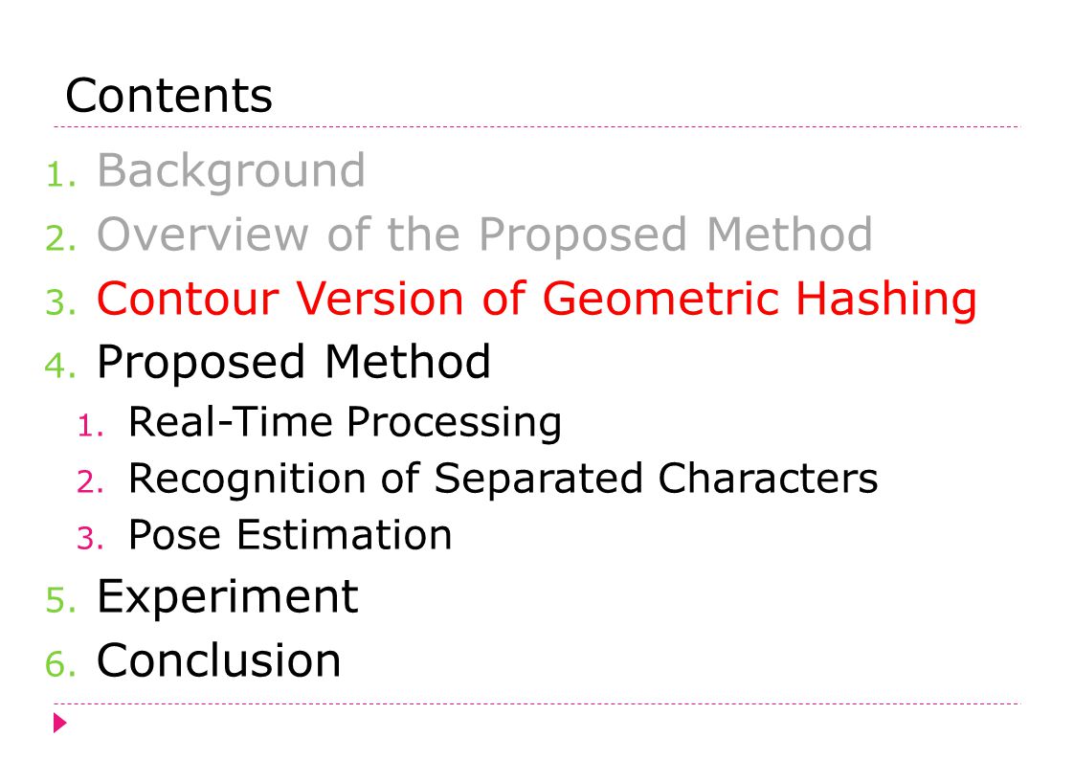Click green number 2 beside Overview
The image size is (1074, 759).
(61, 237)
